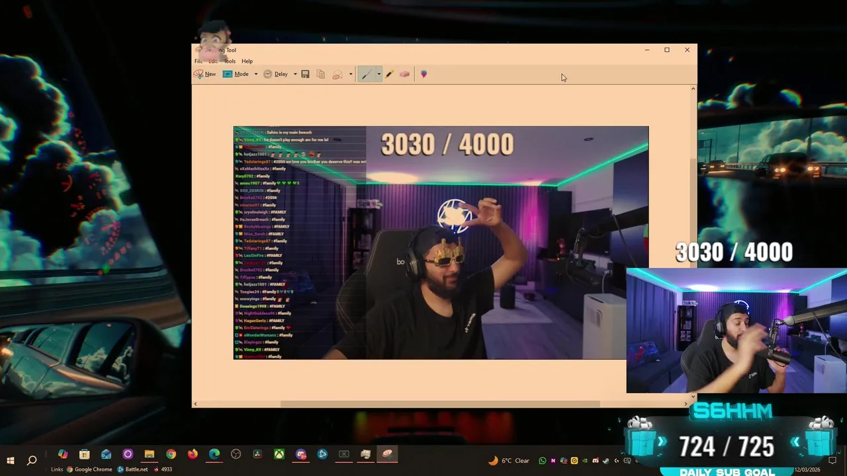
Task: Open the Battle.net link in Links toolbar
Action: click(x=132, y=469)
